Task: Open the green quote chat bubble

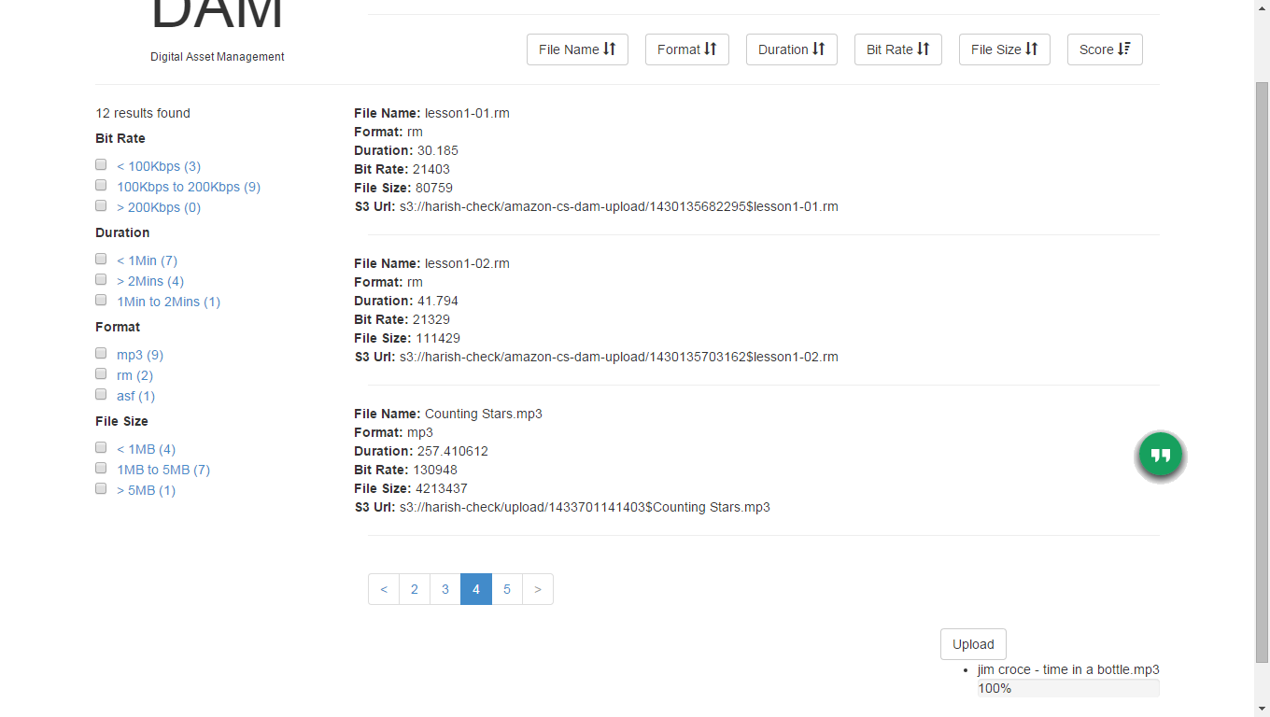Action: point(1161,457)
